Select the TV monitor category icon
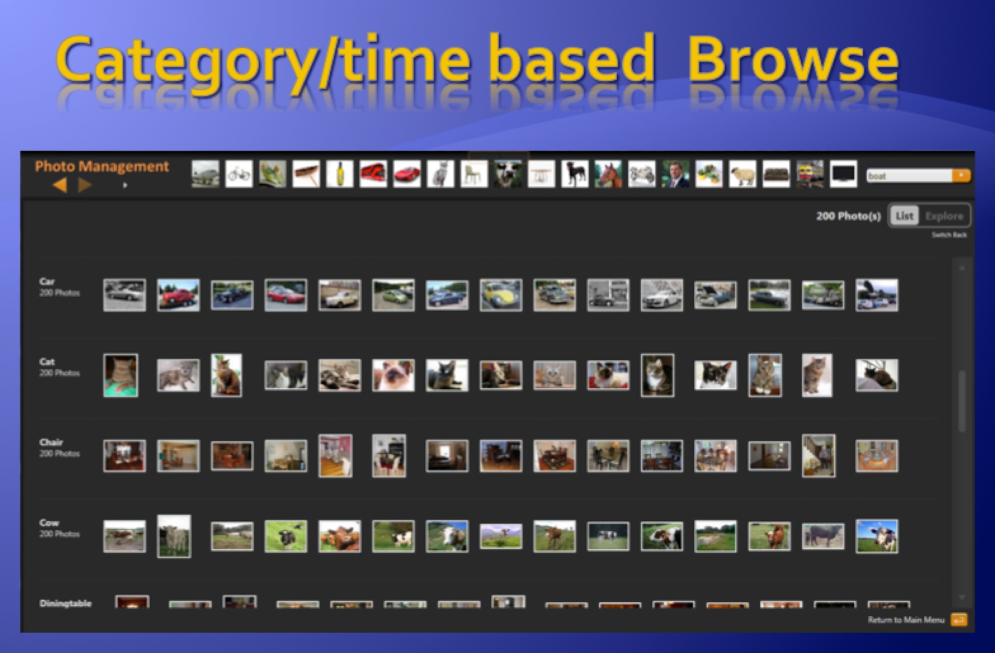 coord(844,174)
